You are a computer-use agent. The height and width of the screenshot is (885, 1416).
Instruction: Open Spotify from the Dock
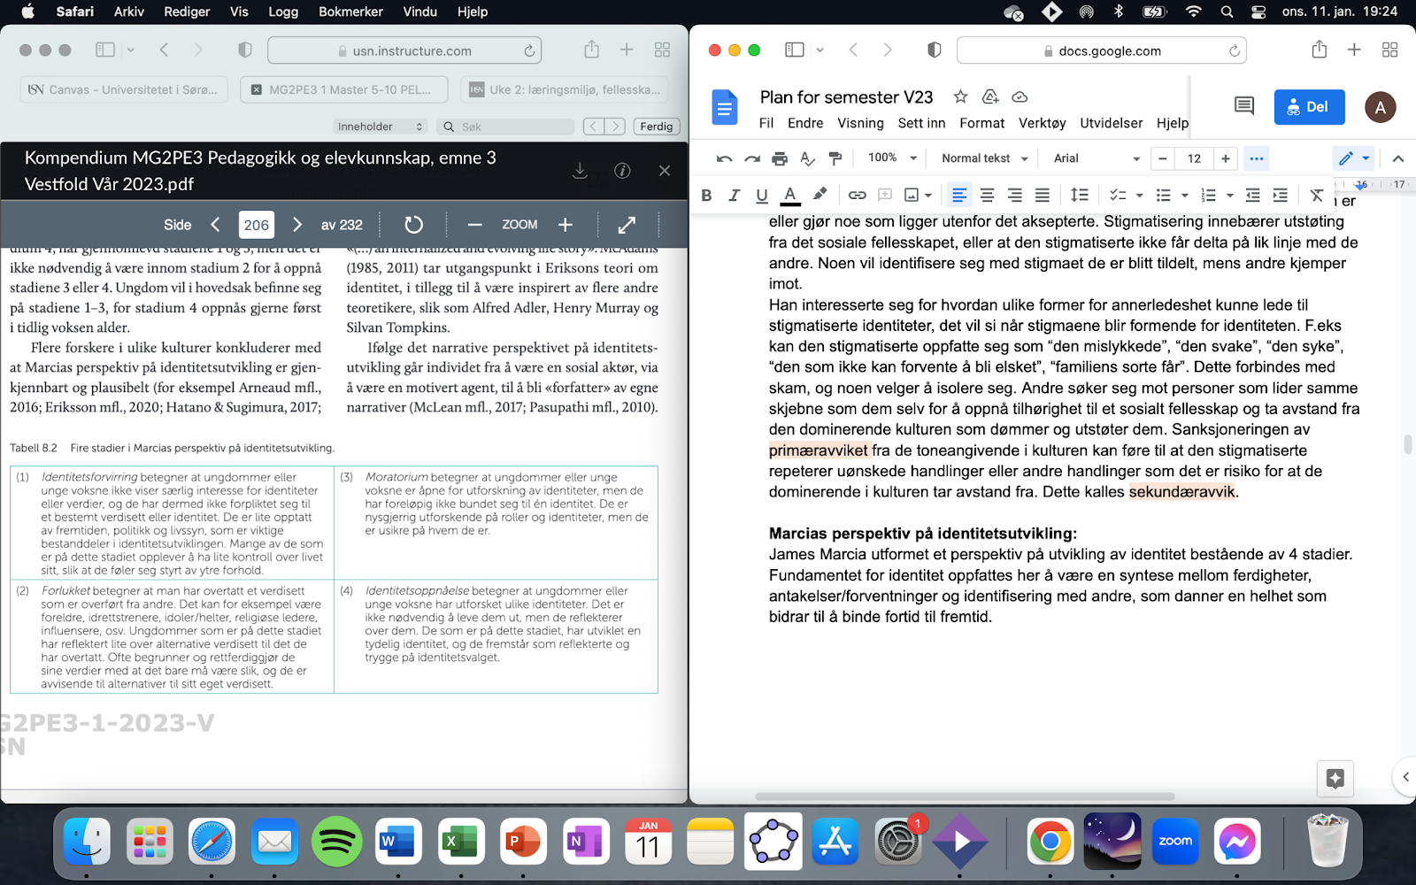point(336,841)
